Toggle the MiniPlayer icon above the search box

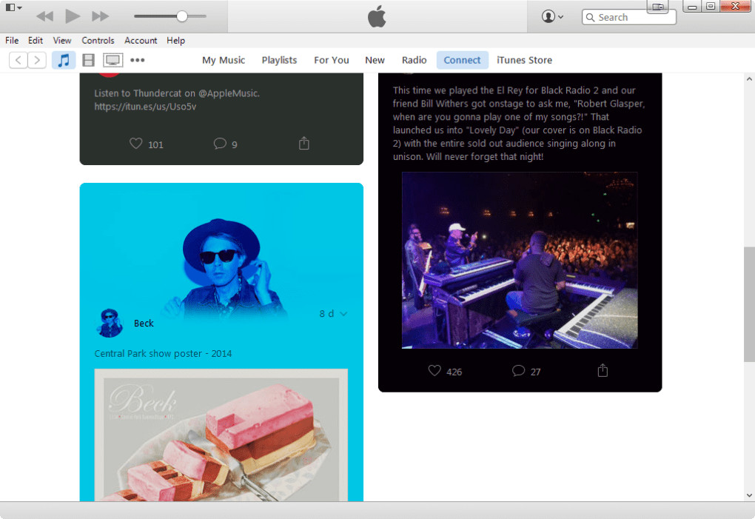(x=658, y=6)
